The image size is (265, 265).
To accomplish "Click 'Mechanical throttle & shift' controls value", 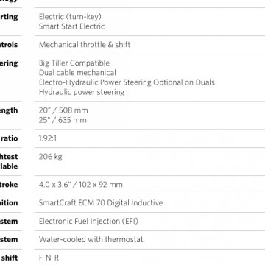I will point(85,45).
